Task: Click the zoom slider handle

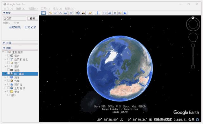Action: 193,56
